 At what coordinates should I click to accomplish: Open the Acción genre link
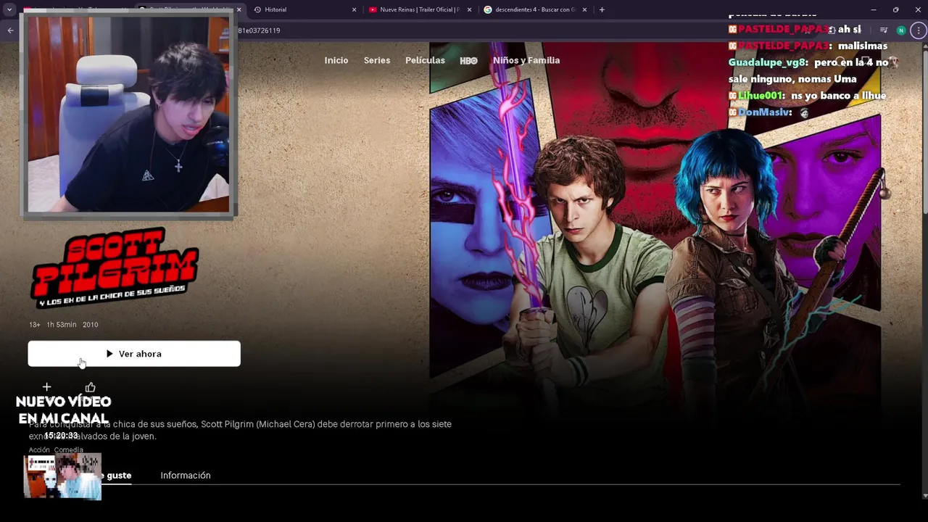[39, 450]
